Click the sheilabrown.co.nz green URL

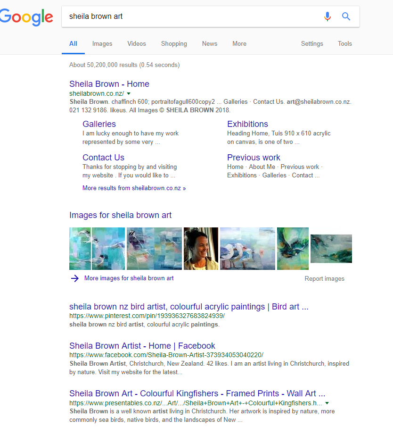coord(97,93)
